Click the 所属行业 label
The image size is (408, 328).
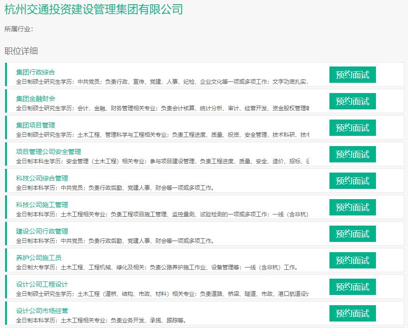(19, 29)
